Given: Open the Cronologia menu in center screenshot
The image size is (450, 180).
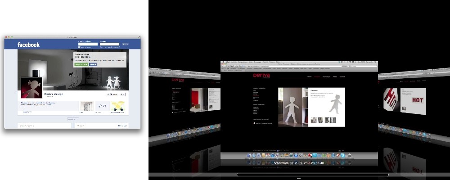Looking at the screenshot, I should [x=257, y=62].
